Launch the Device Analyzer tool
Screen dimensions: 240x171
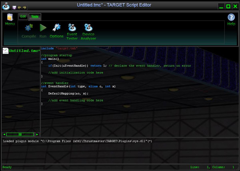[x=88, y=32]
